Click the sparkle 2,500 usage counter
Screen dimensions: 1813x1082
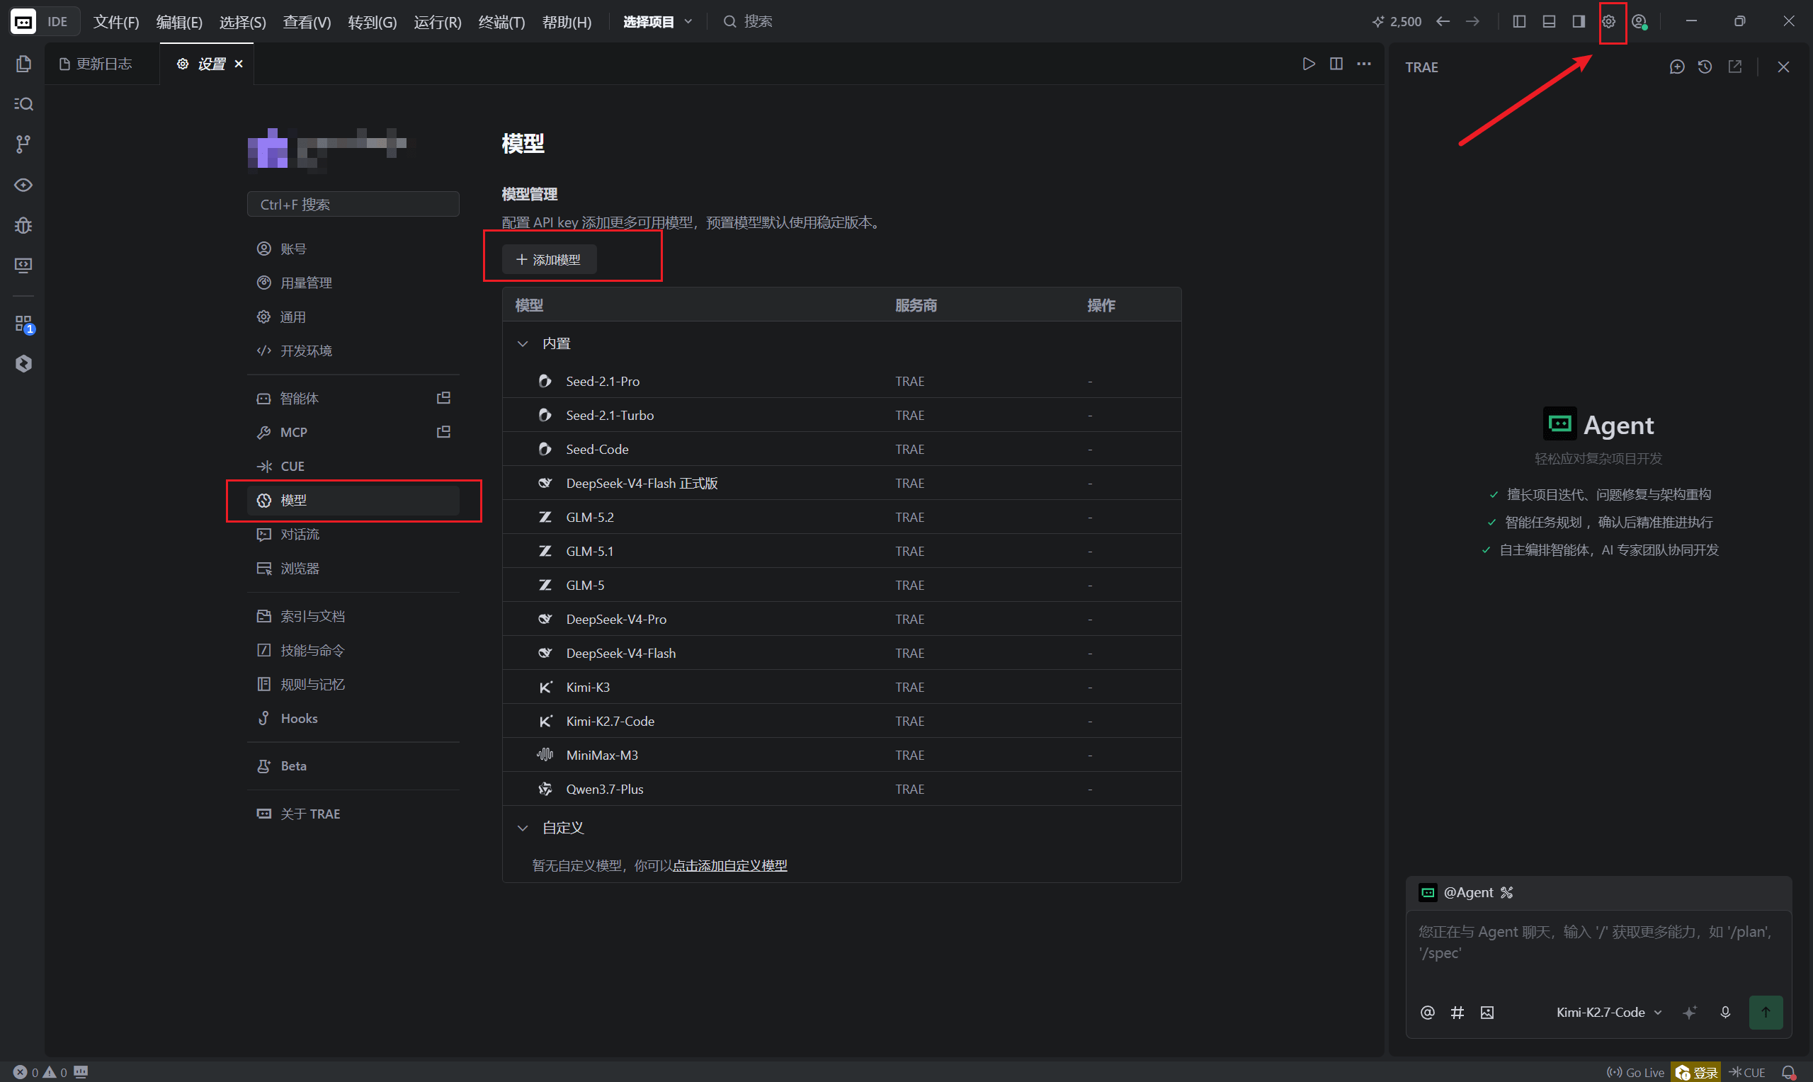point(1397,22)
